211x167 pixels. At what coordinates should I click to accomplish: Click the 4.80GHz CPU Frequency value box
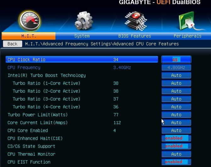click(x=176, y=67)
